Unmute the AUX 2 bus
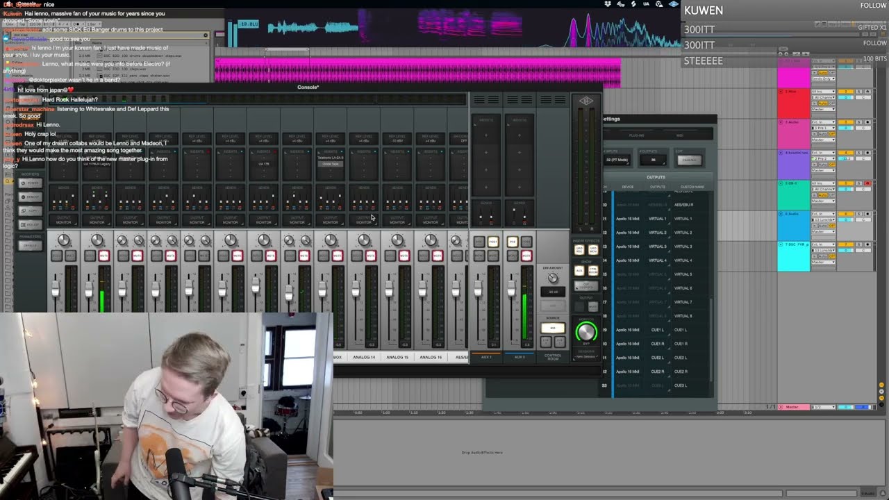889x500 pixels. (x=526, y=256)
